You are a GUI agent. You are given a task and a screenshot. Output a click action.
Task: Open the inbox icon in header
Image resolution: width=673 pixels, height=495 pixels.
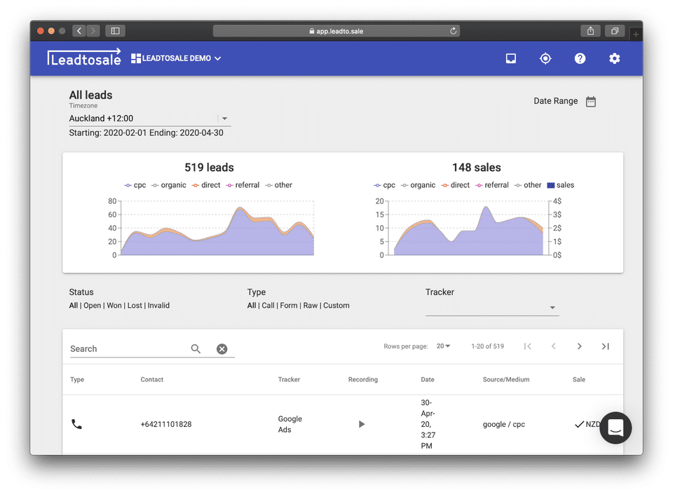[x=511, y=58]
